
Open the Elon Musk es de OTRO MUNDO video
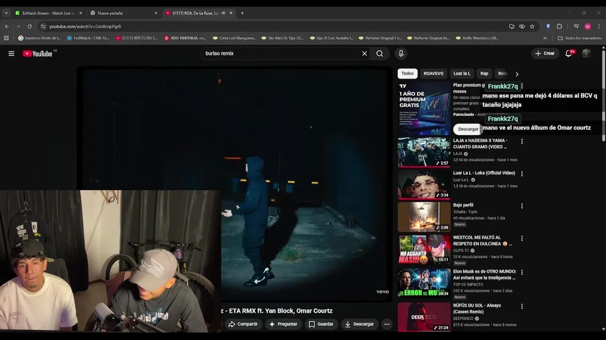pyautogui.click(x=485, y=274)
